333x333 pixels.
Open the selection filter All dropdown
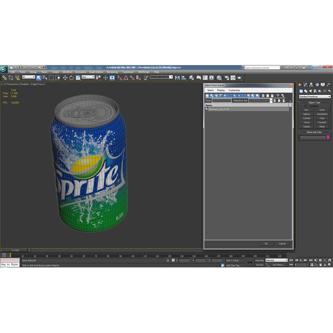click(x=28, y=77)
